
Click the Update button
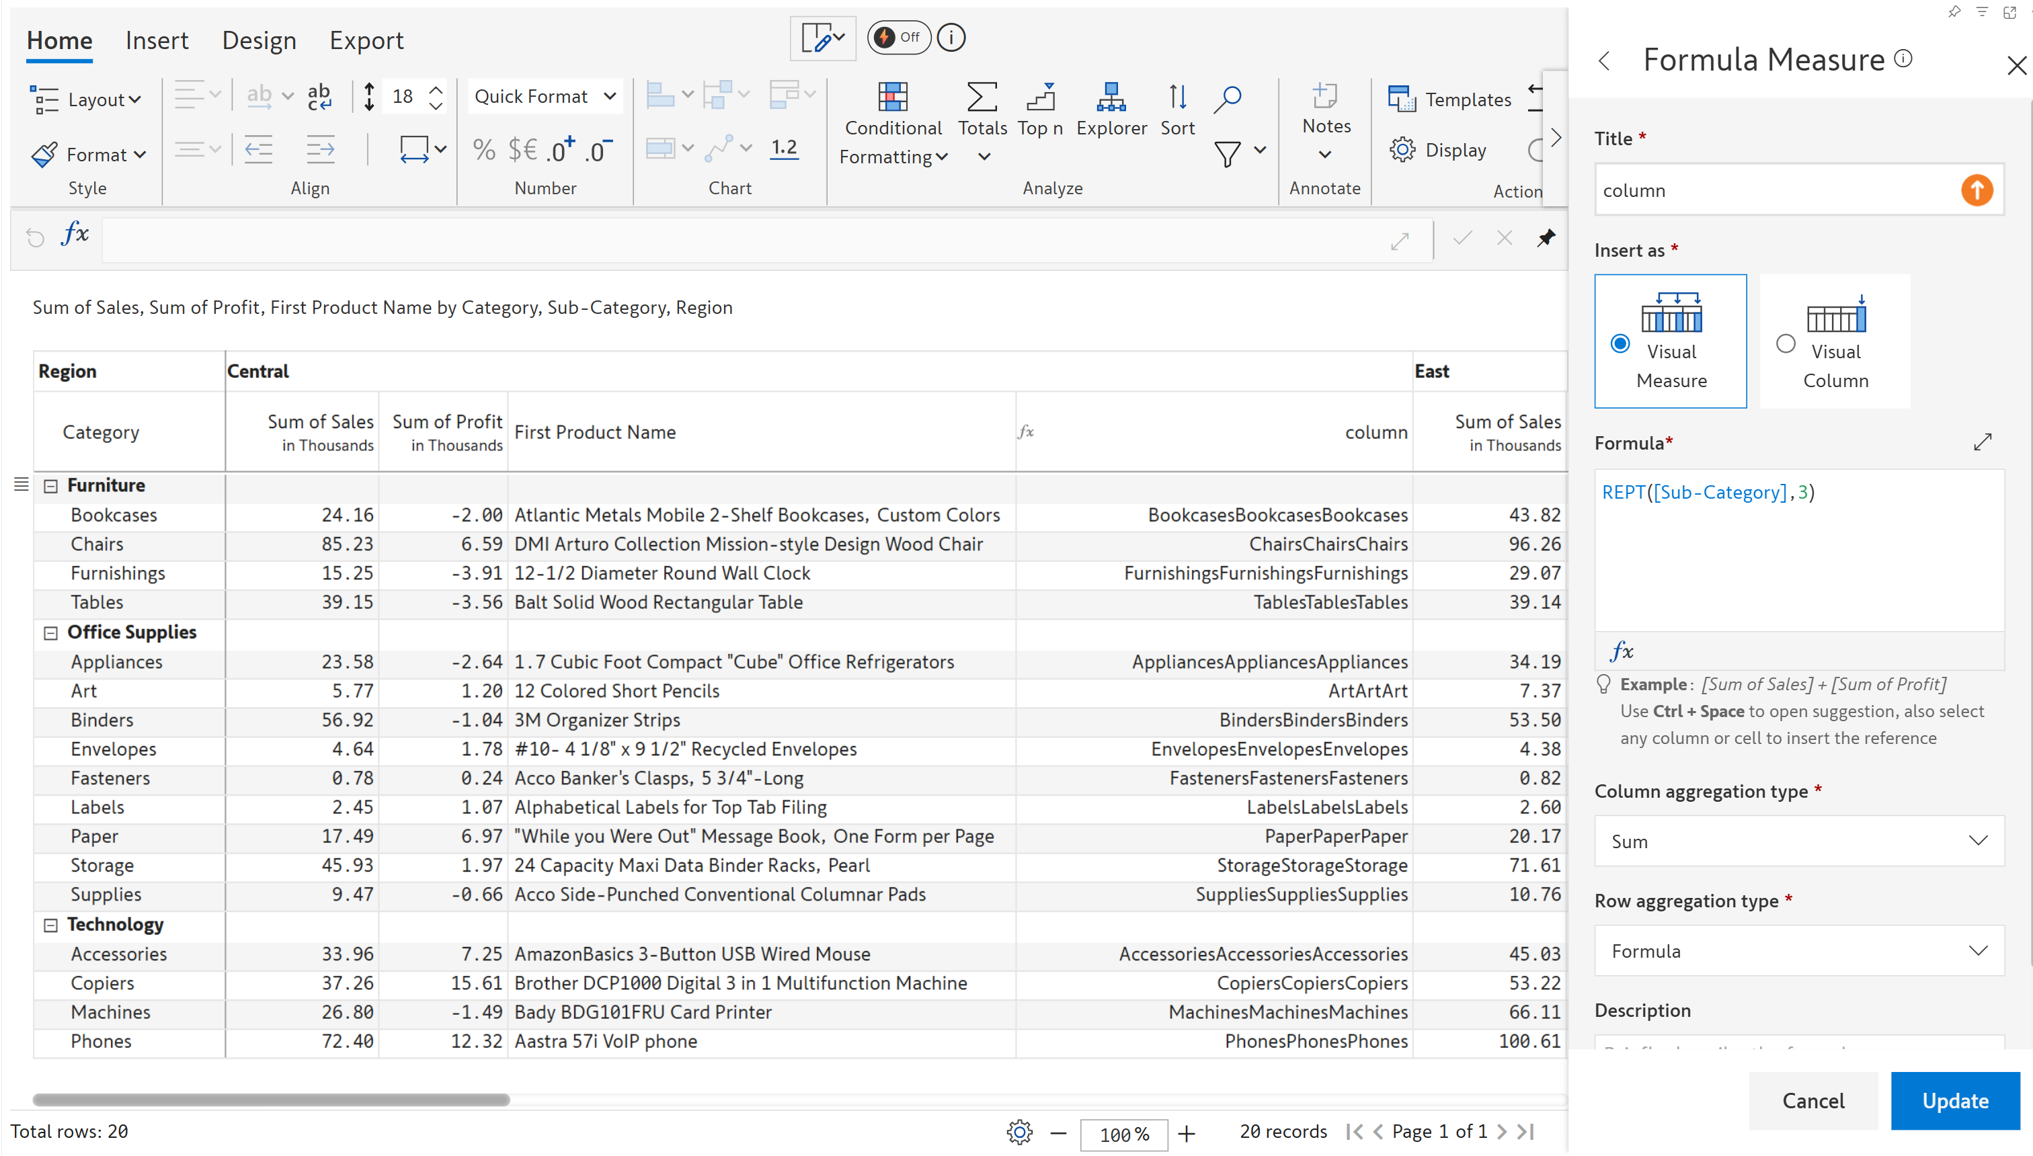tap(1954, 1100)
